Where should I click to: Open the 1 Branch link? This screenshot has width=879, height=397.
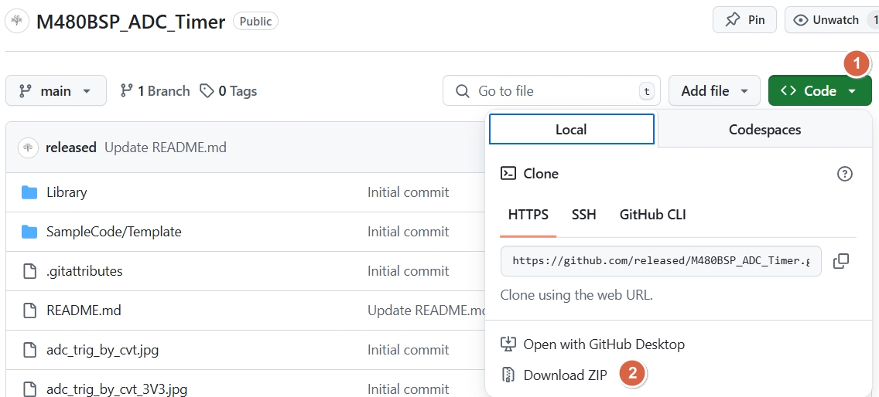pyautogui.click(x=156, y=90)
